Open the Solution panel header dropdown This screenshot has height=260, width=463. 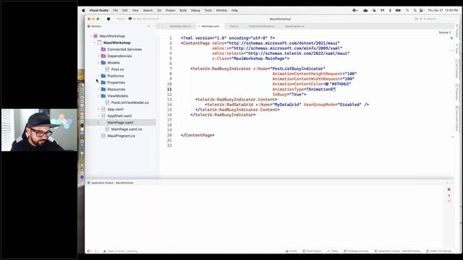pyautogui.click(x=149, y=26)
